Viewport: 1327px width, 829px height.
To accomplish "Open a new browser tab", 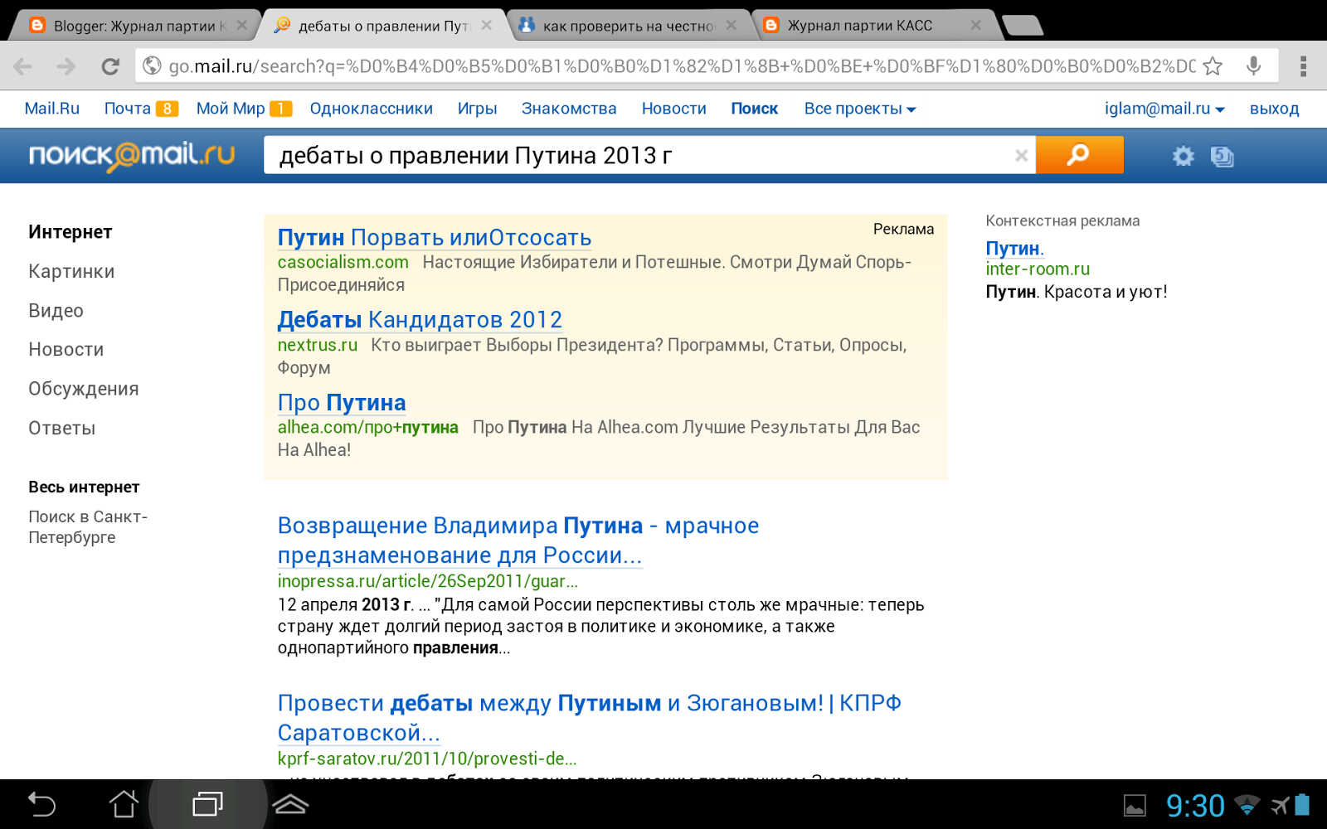I will click(1023, 26).
